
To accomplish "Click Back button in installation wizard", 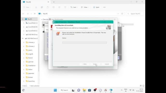I will click(x=85, y=64).
